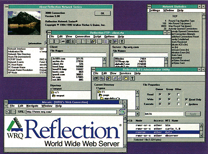
Task: Toggle Other Write permission checkbox
Action: [x=178, y=99]
